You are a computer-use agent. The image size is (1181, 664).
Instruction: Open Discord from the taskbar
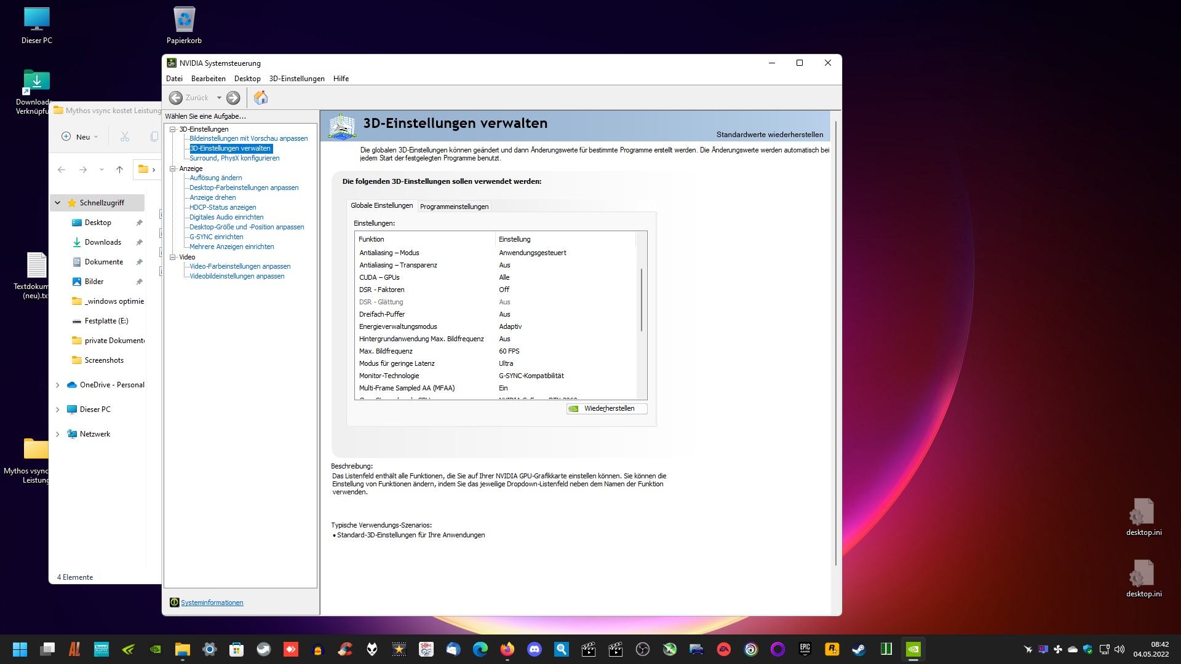(x=534, y=649)
